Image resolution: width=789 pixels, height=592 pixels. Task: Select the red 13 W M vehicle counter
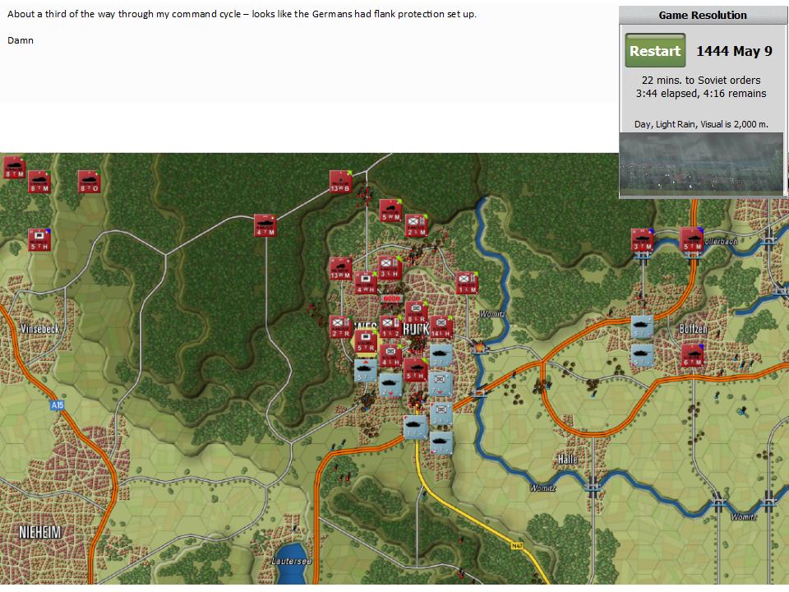pos(340,268)
